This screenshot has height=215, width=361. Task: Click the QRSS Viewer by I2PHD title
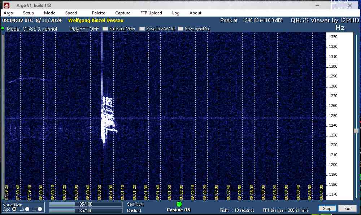click(325, 21)
